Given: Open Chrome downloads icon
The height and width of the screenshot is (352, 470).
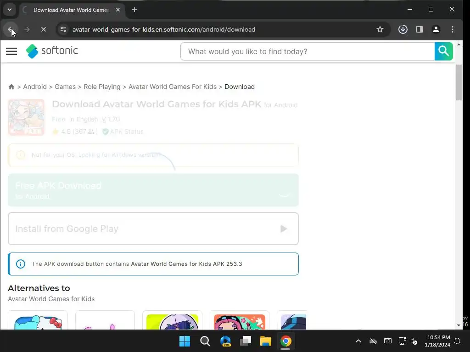Looking at the screenshot, I should [403, 29].
